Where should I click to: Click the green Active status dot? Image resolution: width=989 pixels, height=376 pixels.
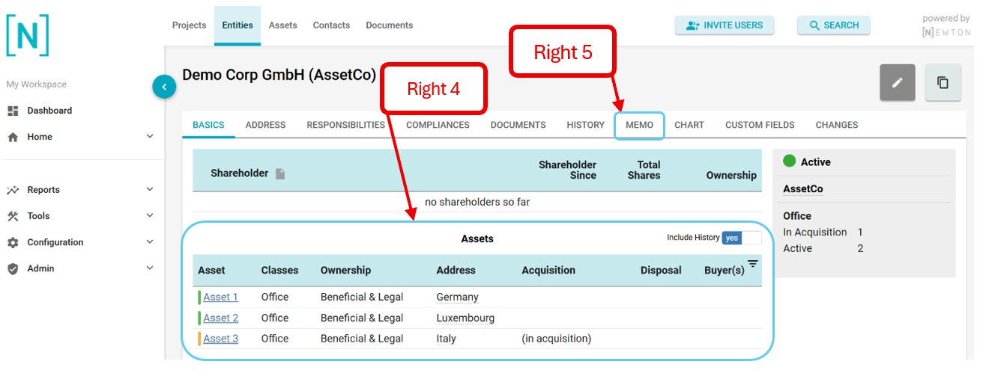[x=789, y=161]
